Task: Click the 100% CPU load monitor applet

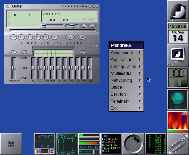Action: coord(178,78)
